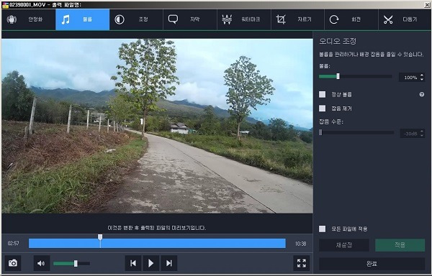Click the 오디오 조정 panel heading
Screen dimensions: 432x276
[338, 41]
